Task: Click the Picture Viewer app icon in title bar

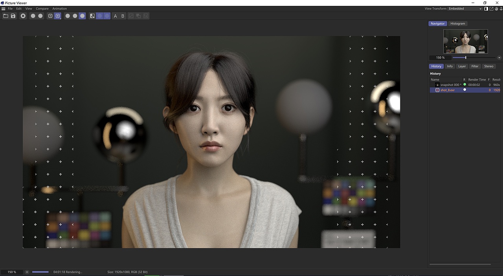Action: (x=2, y=3)
